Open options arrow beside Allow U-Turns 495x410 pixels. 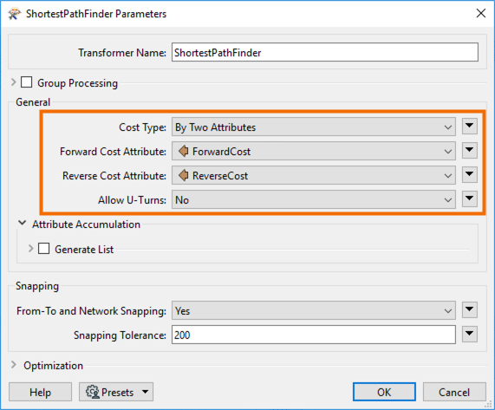coord(470,198)
